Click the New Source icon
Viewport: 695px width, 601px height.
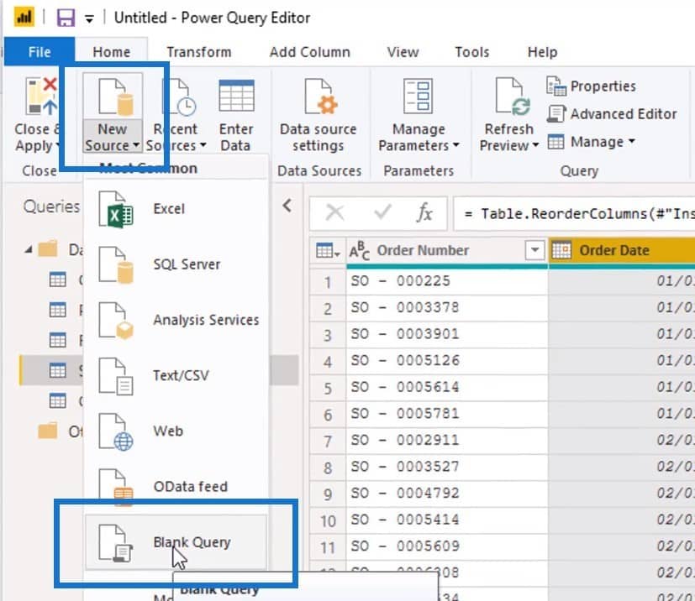point(116,97)
